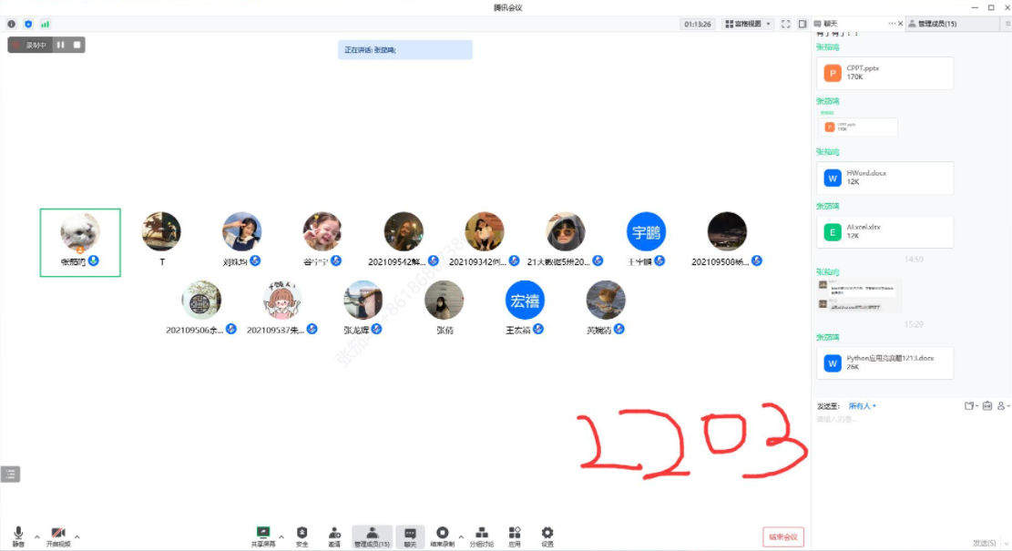1012x551 pixels.
Task: Start screen sharing (共享屏幕)
Action: tap(262, 536)
